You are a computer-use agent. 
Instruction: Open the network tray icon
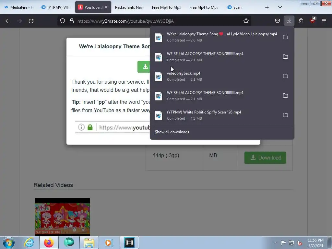click(x=291, y=243)
